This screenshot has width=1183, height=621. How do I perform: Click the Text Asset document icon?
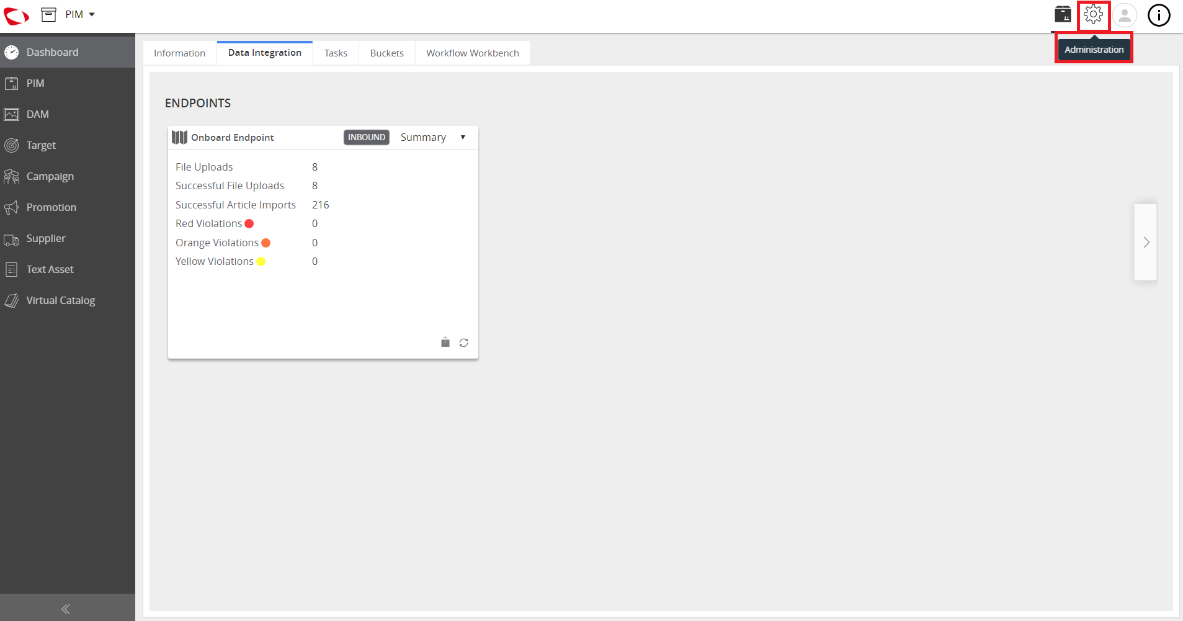coord(11,269)
